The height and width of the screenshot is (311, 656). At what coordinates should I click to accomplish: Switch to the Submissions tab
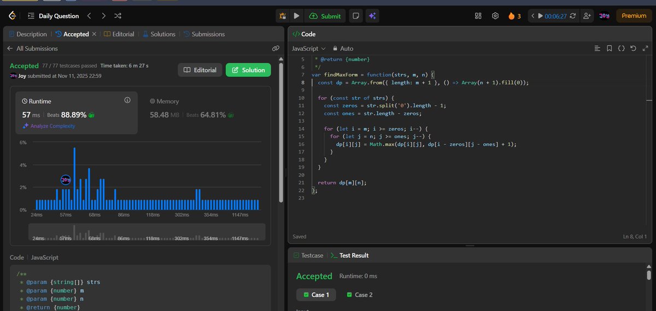(204, 34)
